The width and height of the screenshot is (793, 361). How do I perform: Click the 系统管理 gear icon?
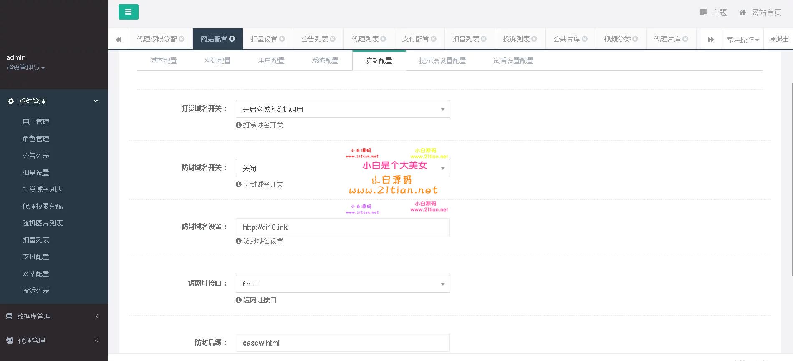click(11, 101)
